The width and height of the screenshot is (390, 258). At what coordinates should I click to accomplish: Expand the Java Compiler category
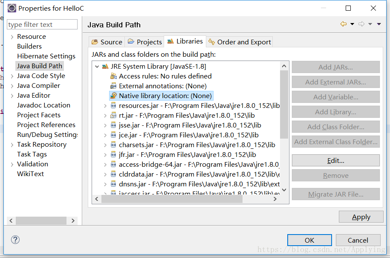tap(12, 86)
